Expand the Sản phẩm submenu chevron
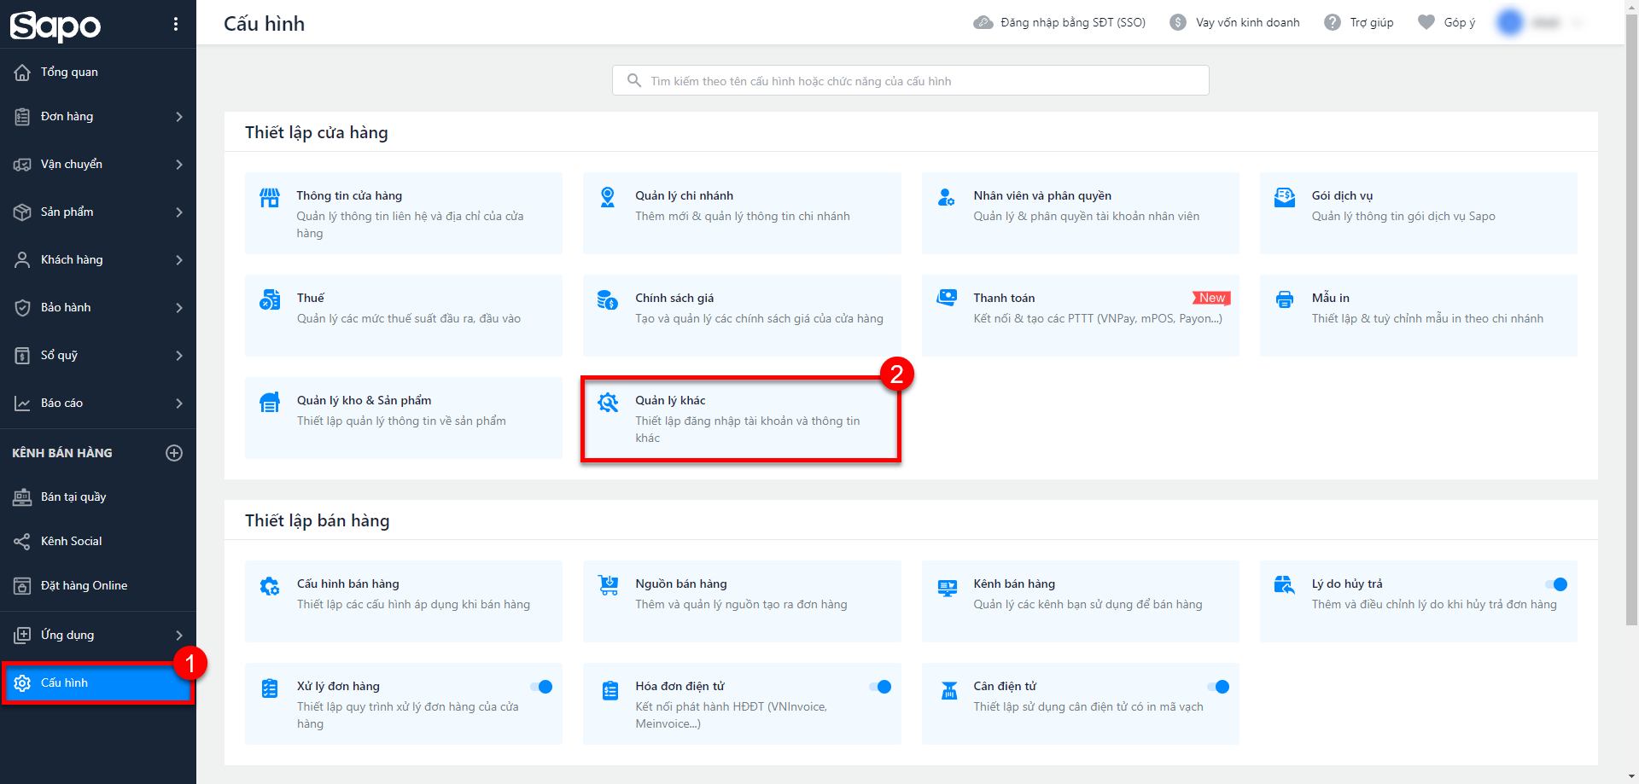The width and height of the screenshot is (1639, 784). pyautogui.click(x=179, y=212)
